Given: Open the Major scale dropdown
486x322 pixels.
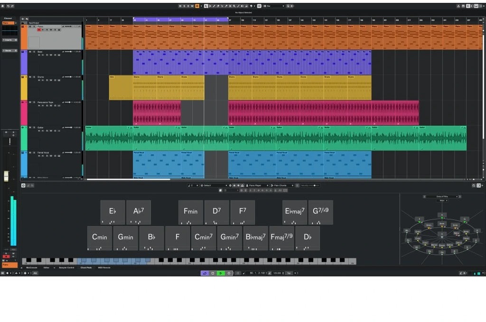Looking at the screenshot, I should (442, 201).
